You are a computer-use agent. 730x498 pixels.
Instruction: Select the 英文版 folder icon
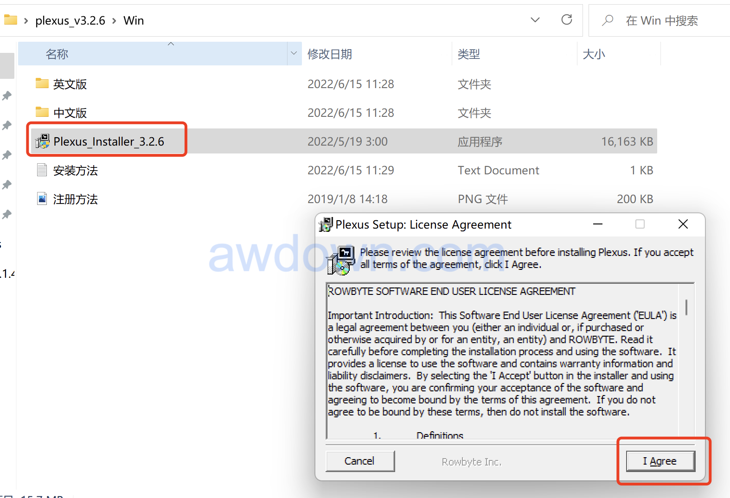42,83
